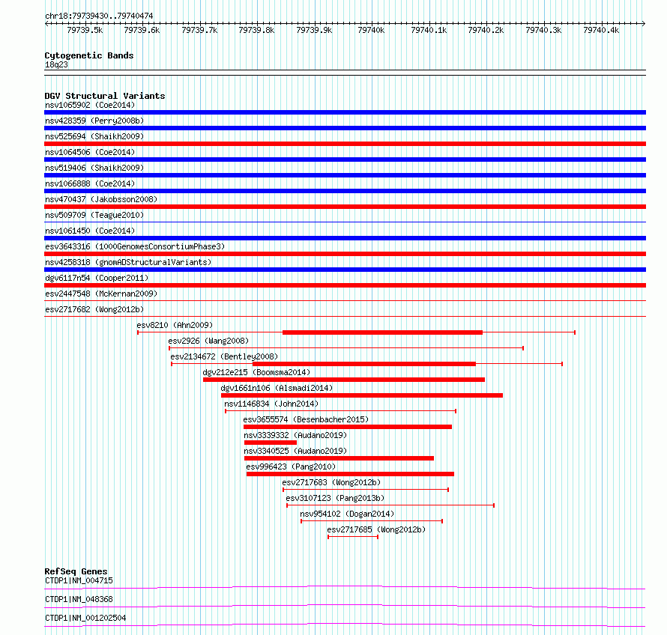Screen dimensions: 667x635
Task: Select the nsv3339332 (Audano2019) label
Action: coord(295,435)
